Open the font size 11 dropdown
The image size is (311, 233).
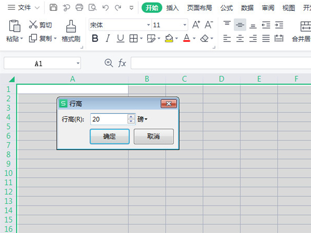point(185,25)
